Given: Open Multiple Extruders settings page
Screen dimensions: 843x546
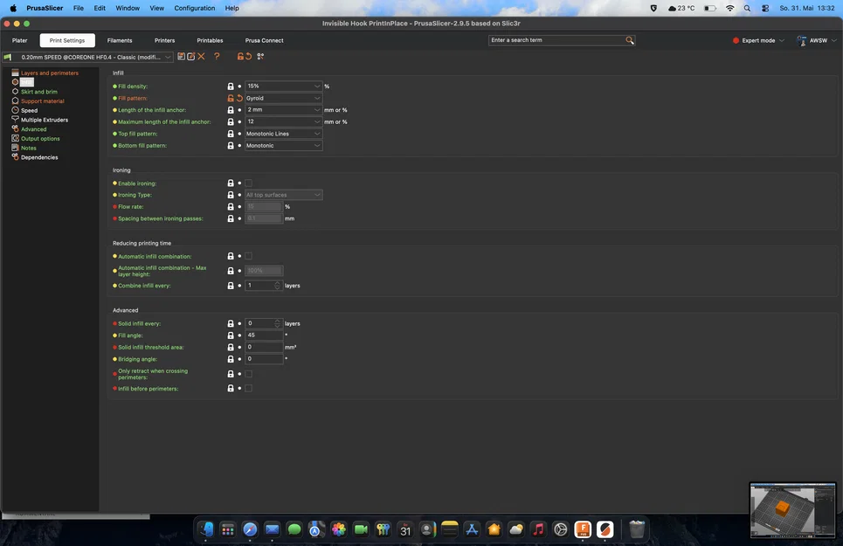Looking at the screenshot, I should [44, 120].
